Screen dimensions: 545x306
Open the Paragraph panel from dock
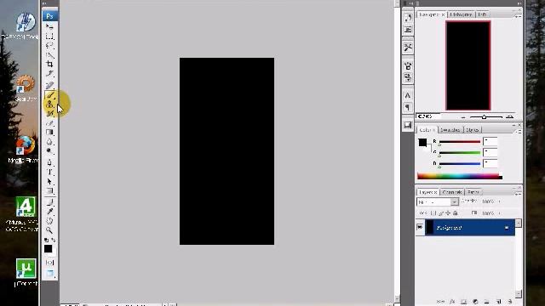408,107
